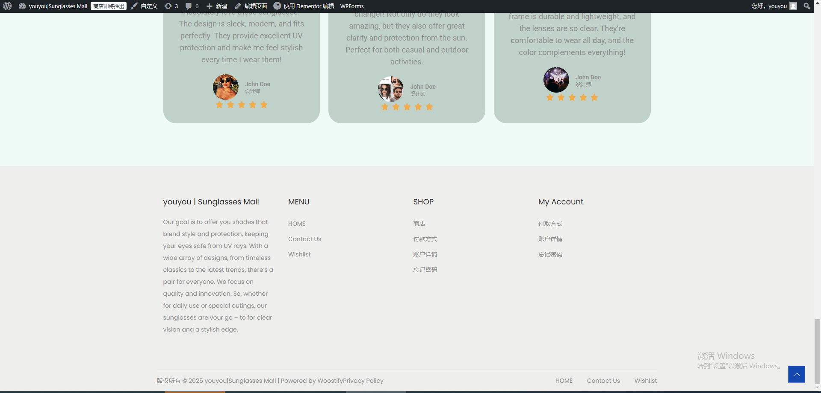The height and width of the screenshot is (393, 821).
Task: Open the 新建 new content menu
Action: click(217, 6)
